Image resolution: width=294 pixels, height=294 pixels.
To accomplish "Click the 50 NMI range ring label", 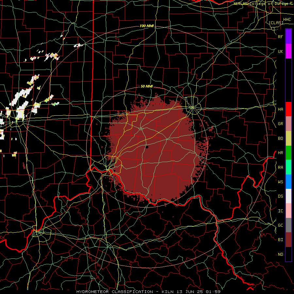I will [x=147, y=86].
